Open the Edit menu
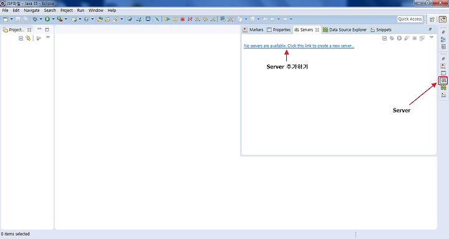The height and width of the screenshot is (239, 449). (x=16, y=11)
